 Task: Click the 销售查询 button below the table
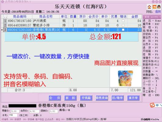tap(102, 98)
